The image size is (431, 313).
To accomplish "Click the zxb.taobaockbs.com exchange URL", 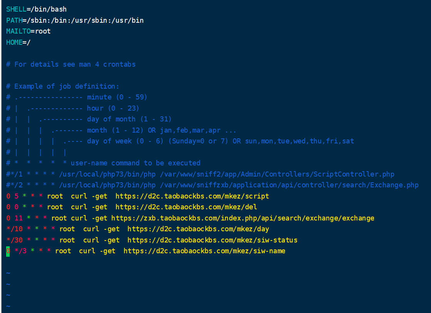I will coord(242,218).
